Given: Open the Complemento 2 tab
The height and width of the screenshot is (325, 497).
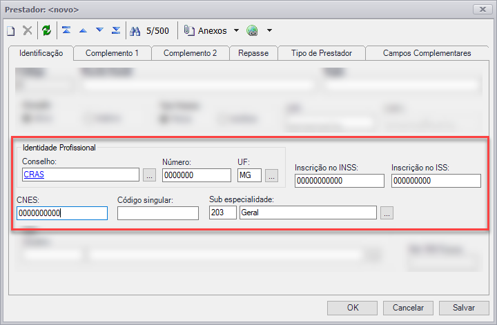Looking at the screenshot, I should click(x=191, y=53).
